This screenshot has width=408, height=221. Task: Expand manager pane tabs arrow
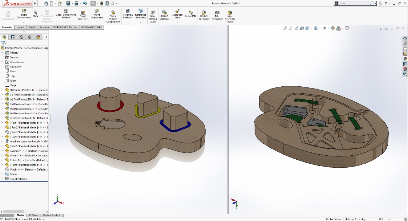[46, 37]
